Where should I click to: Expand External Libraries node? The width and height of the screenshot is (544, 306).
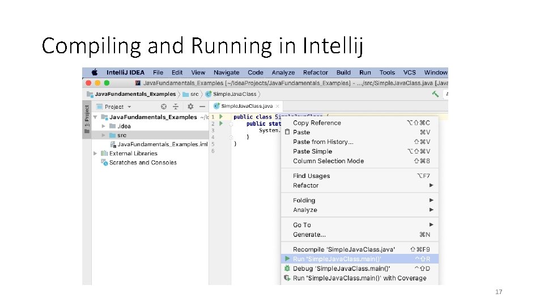coord(95,154)
